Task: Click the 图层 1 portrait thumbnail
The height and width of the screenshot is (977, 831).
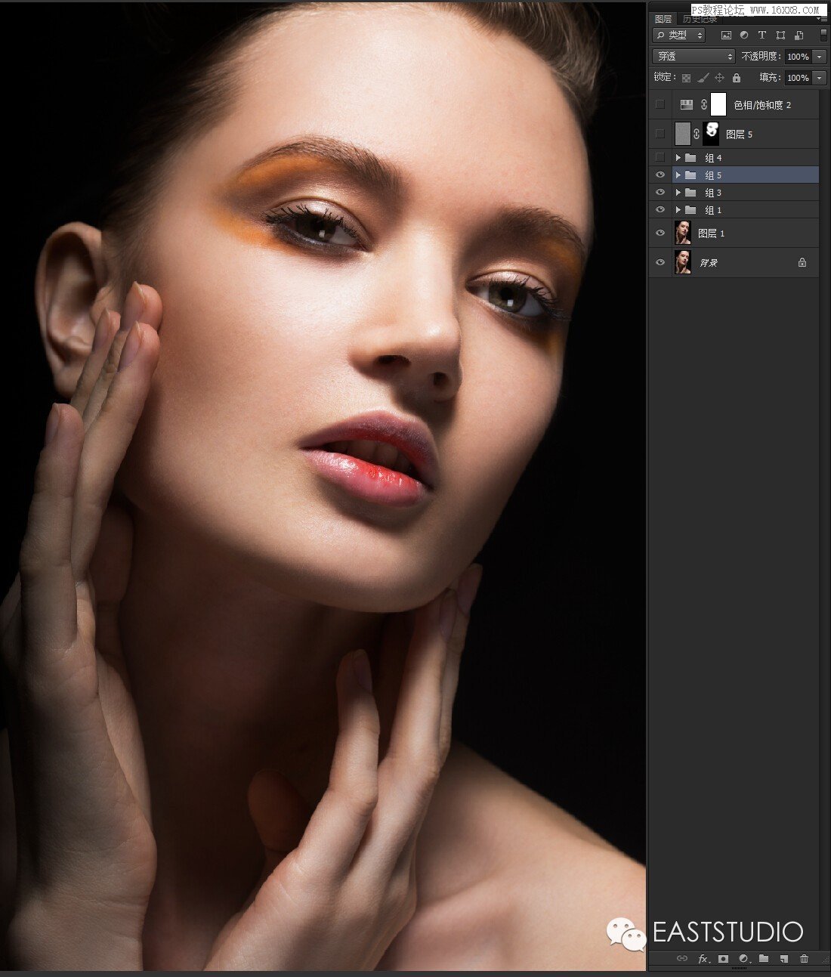Action: 683,233
